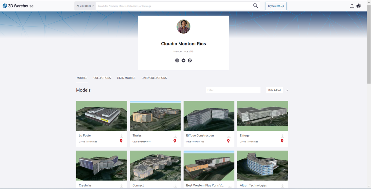Screen dimensions: 371x189
Task: Open the Liked Collections tab
Action: point(154,78)
